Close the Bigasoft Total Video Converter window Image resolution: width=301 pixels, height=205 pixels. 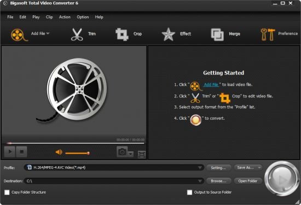[x=291, y=3]
